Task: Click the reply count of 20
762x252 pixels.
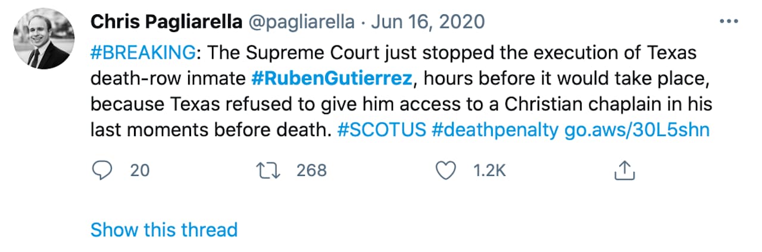Action: point(140,171)
